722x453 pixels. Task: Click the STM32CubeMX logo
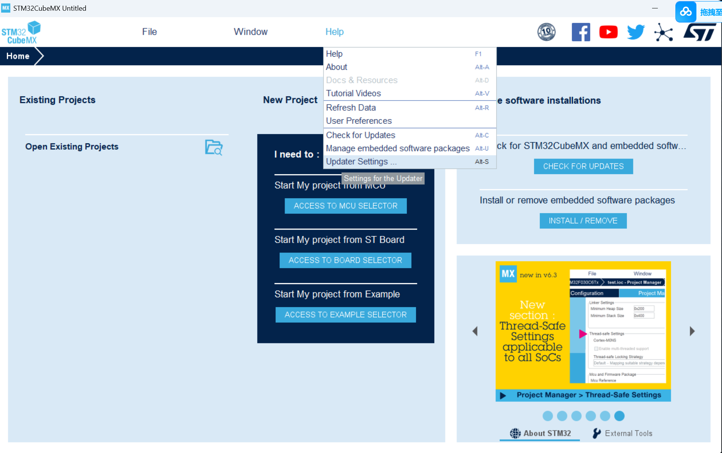pyautogui.click(x=21, y=32)
